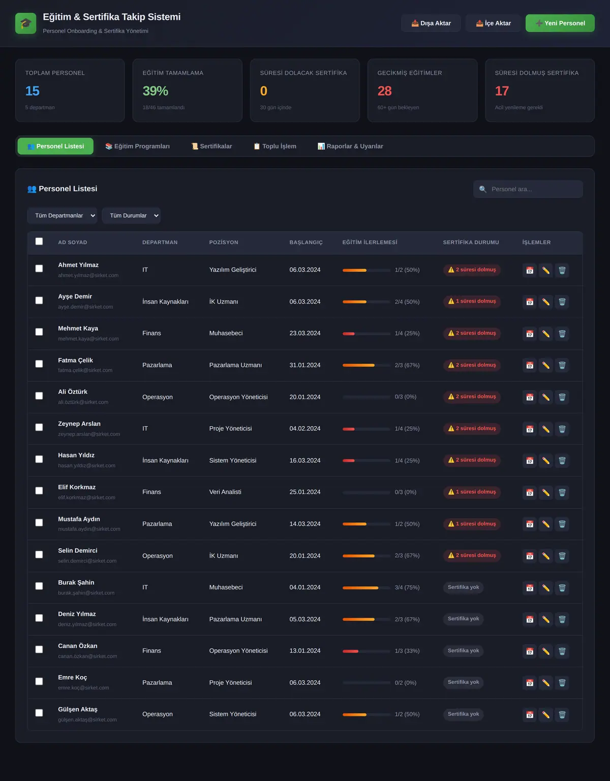Open the Sertifikalar tab
The height and width of the screenshot is (781, 610).
(x=211, y=146)
